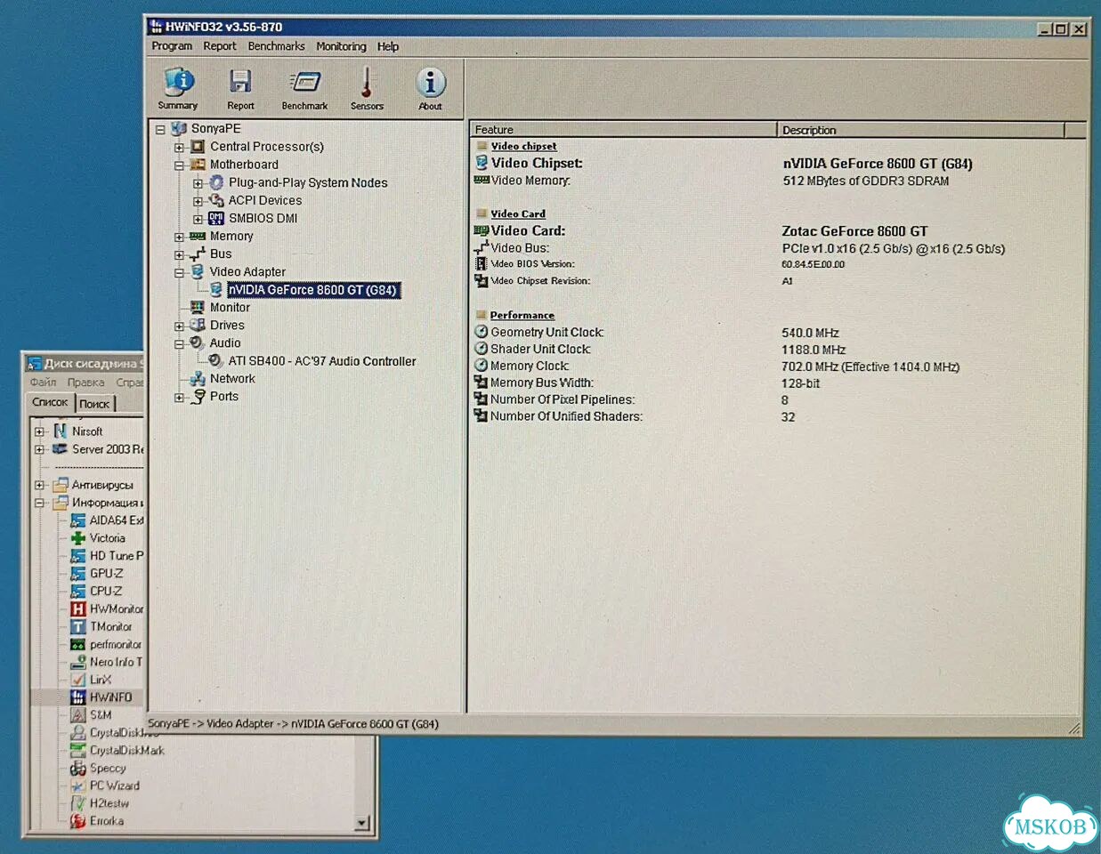Image resolution: width=1101 pixels, height=854 pixels.
Task: Expand Nirsoft node in background window
Action: [39, 431]
